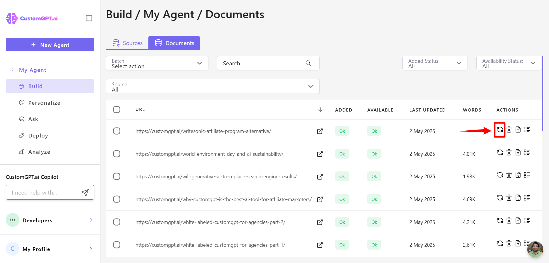Focus the documents Search field
The width and height of the screenshot is (549, 263).
[x=268, y=63]
